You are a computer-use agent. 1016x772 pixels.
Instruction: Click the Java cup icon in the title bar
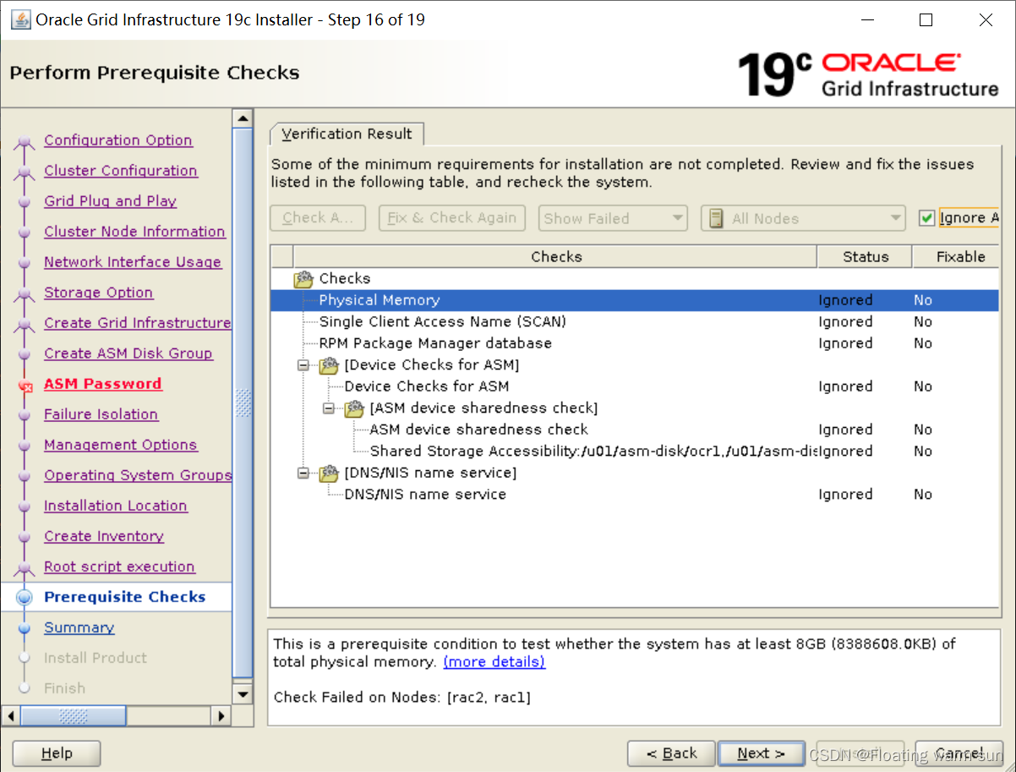[x=19, y=19]
